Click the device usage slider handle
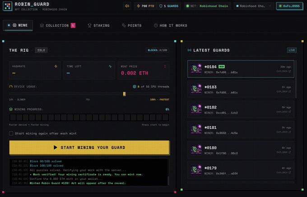The width and height of the screenshot is (307, 197). point(124,94)
